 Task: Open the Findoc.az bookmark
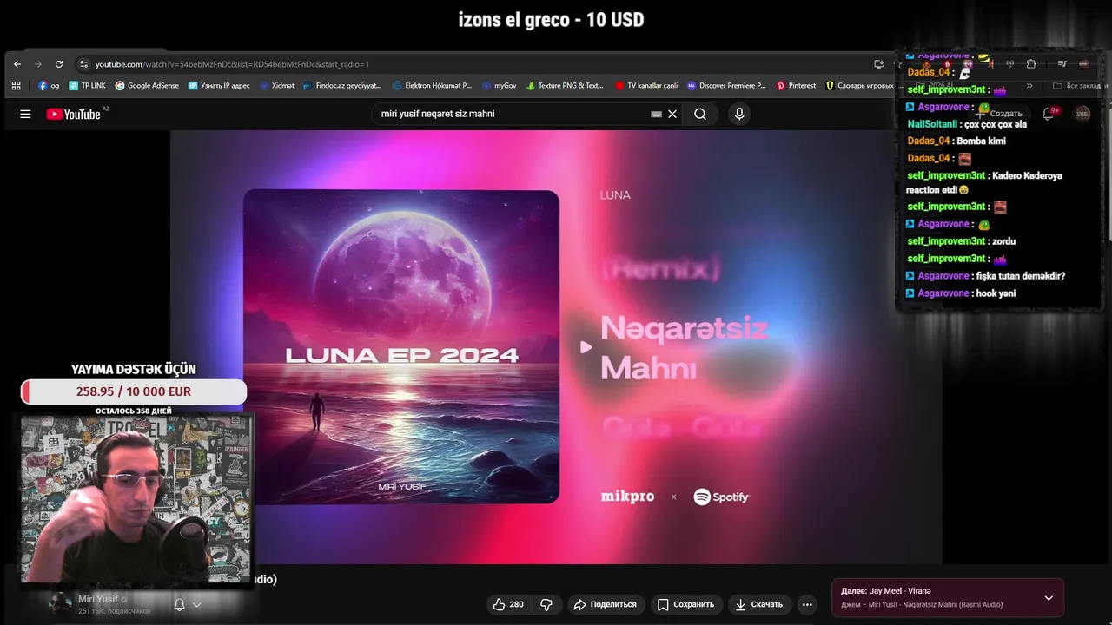coord(342,86)
